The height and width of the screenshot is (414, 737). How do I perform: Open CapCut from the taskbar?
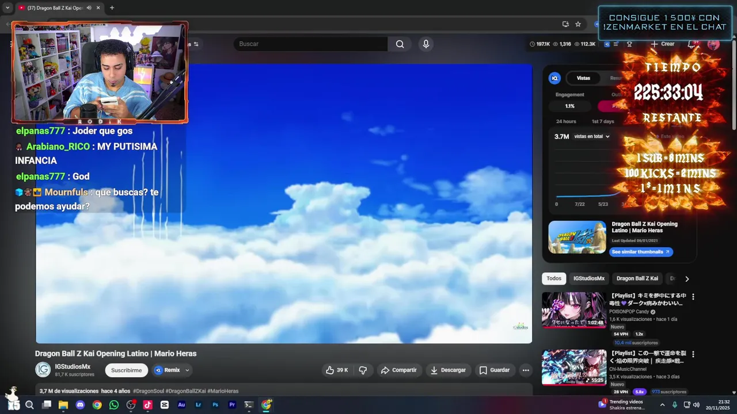[x=165, y=405]
